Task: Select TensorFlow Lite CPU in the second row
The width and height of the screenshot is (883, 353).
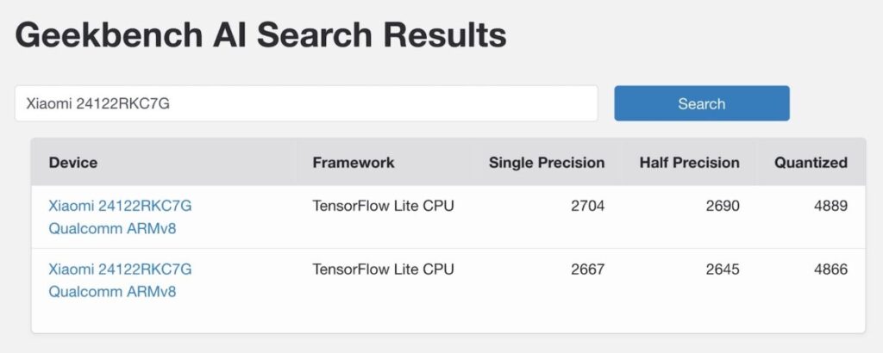Action: tap(383, 269)
